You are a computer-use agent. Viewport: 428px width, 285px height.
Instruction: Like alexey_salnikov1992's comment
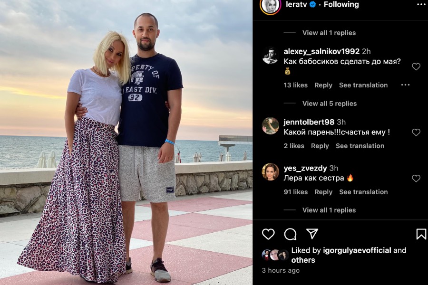[x=416, y=66]
